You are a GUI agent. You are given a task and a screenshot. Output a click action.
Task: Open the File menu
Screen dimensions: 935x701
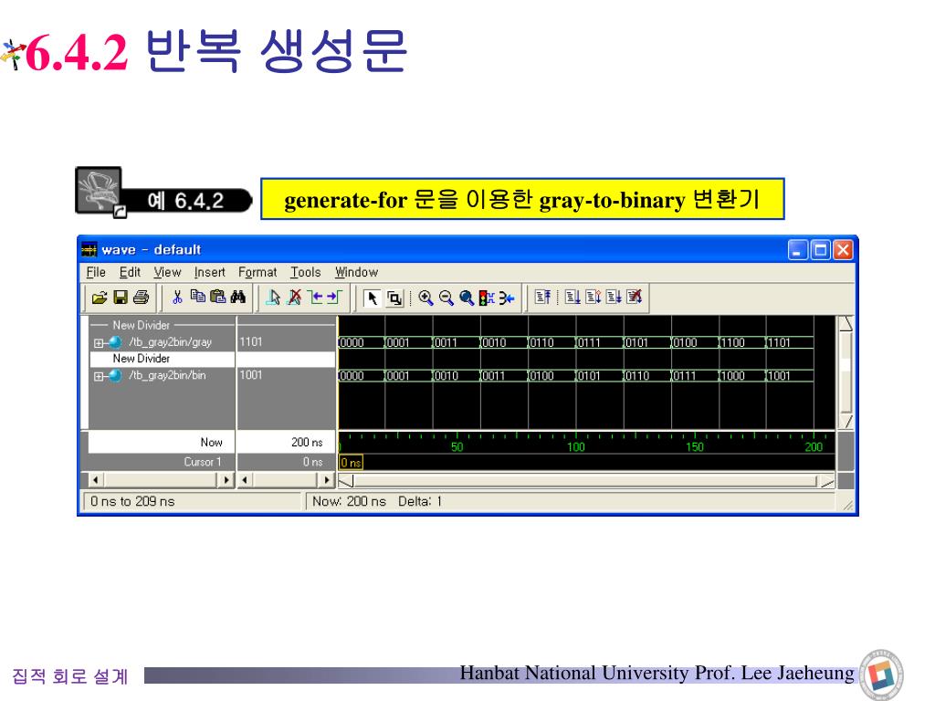[x=95, y=272]
